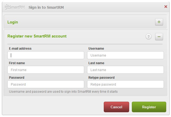The height and width of the screenshot is (117, 171).
Task: Click into the Username text field
Action: pos(125,55)
